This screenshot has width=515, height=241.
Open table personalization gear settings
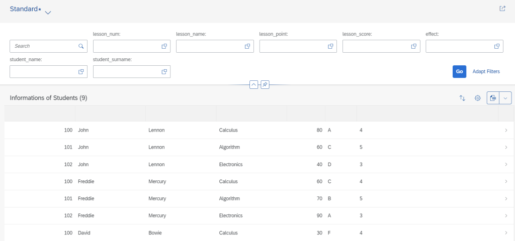coord(478,98)
